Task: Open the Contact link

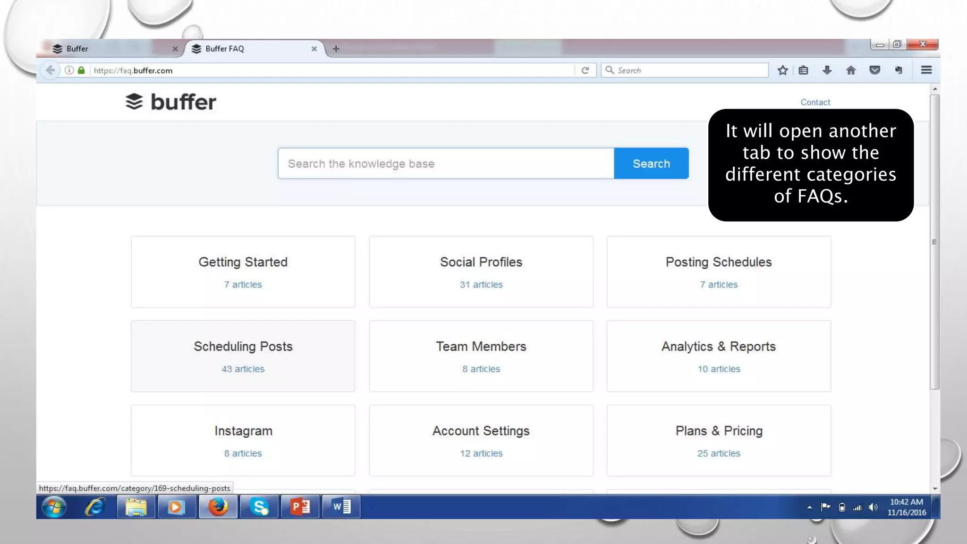Action: pos(815,102)
